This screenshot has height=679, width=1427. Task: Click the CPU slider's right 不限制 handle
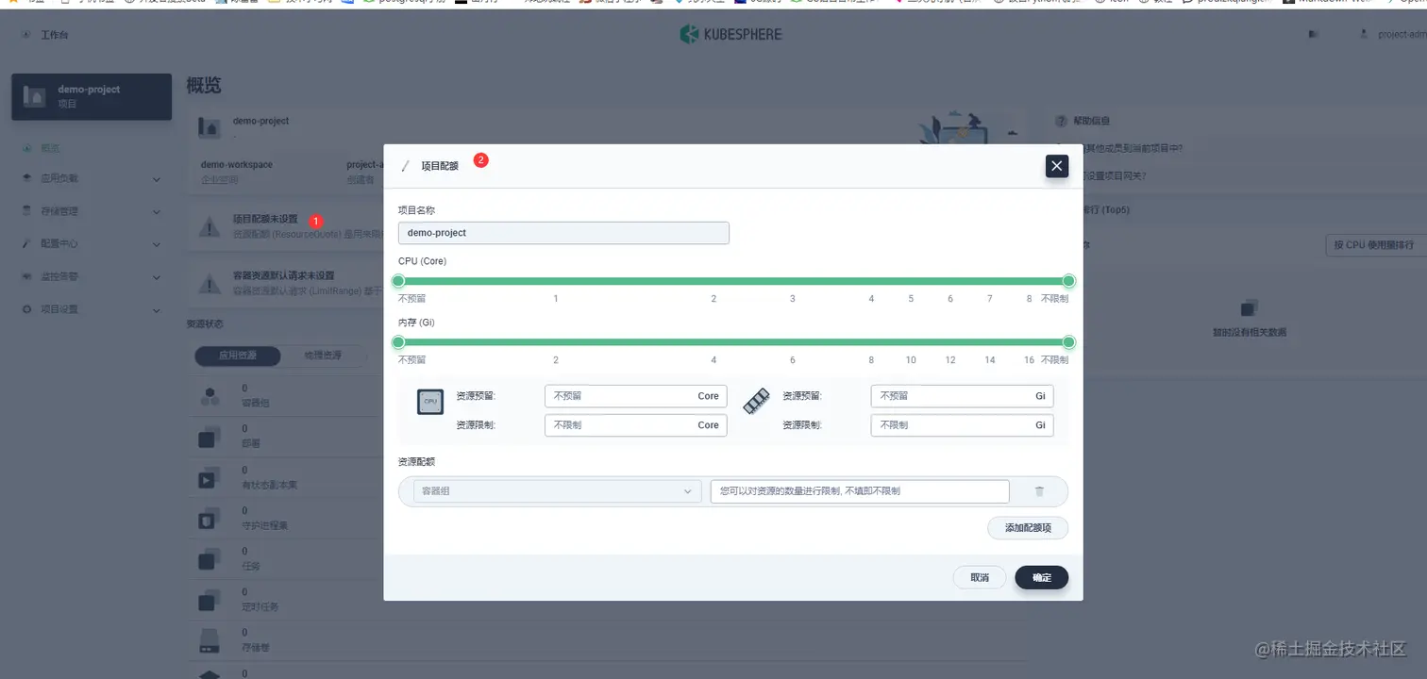click(x=1068, y=281)
